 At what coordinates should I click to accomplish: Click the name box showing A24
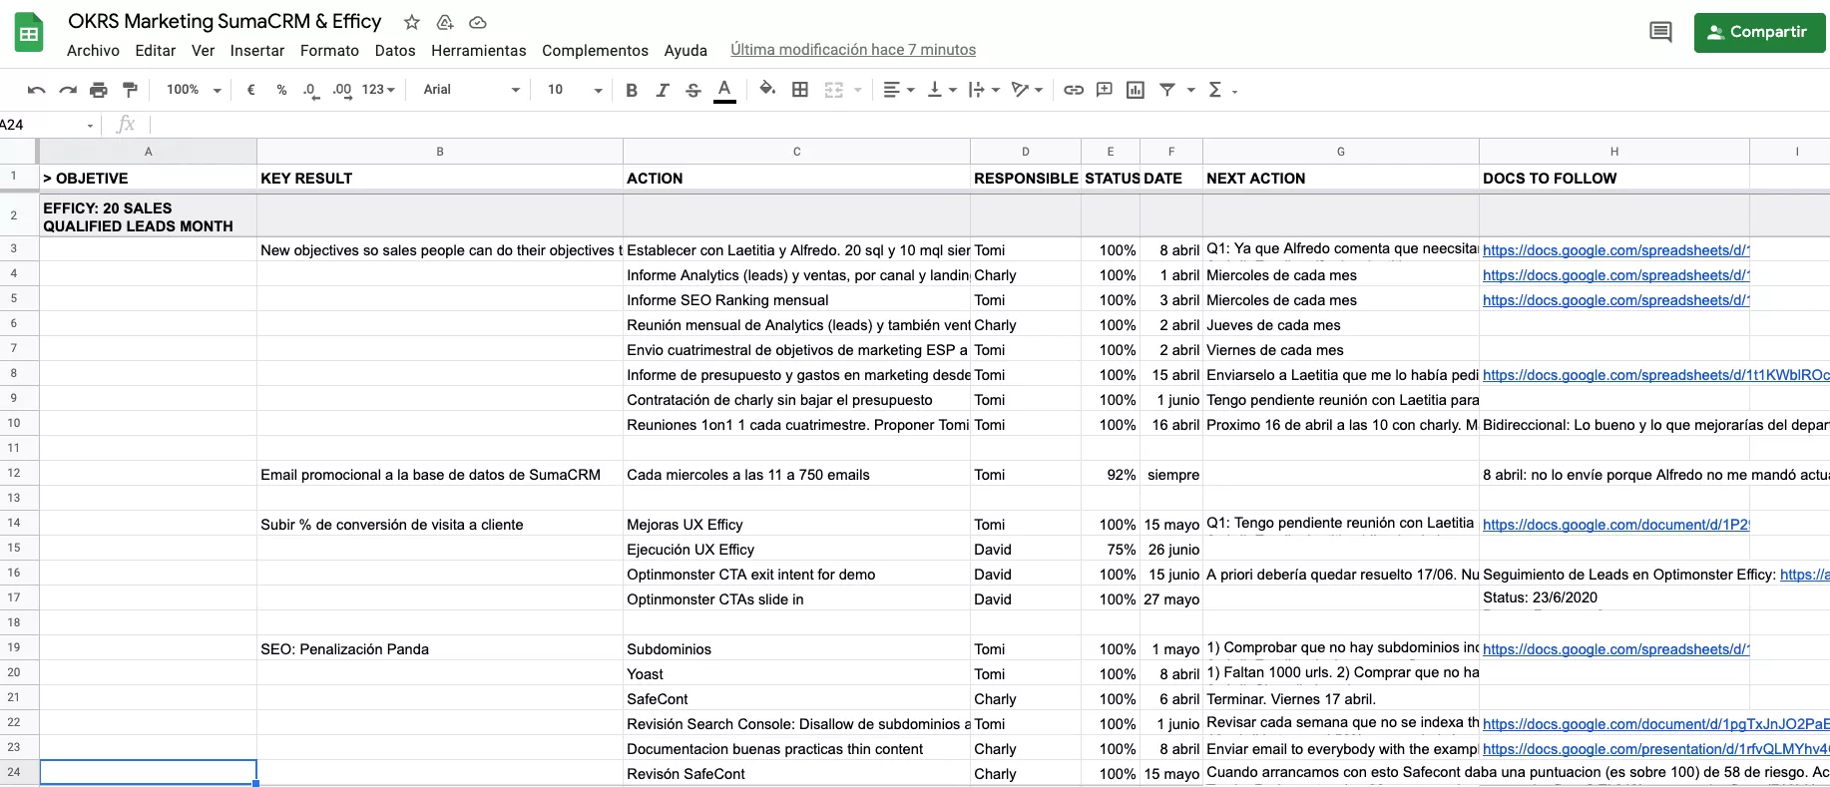point(47,125)
